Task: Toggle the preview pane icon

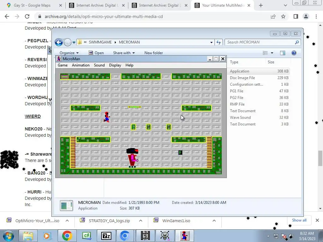Action: point(283,53)
